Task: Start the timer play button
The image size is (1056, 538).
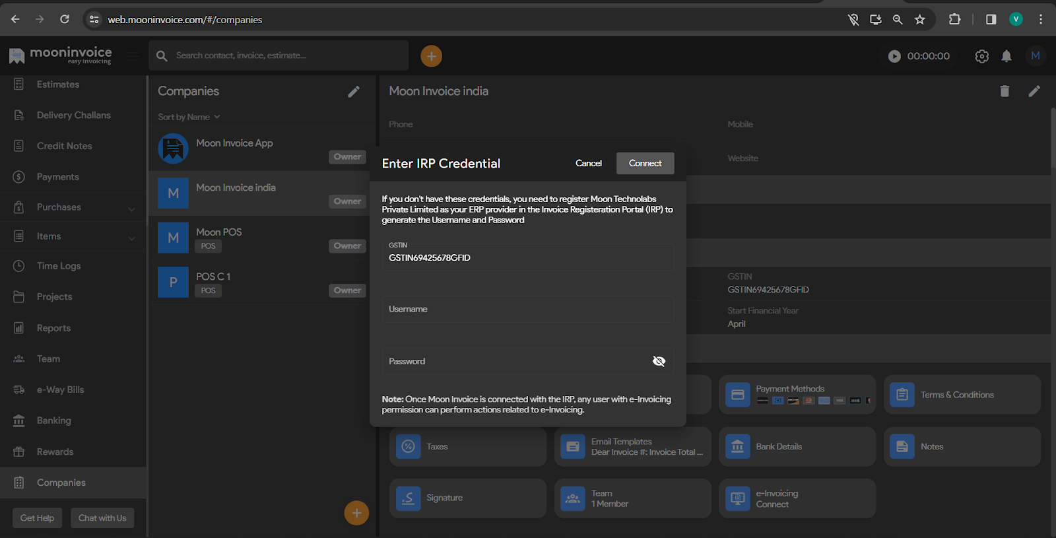Action: (x=894, y=56)
